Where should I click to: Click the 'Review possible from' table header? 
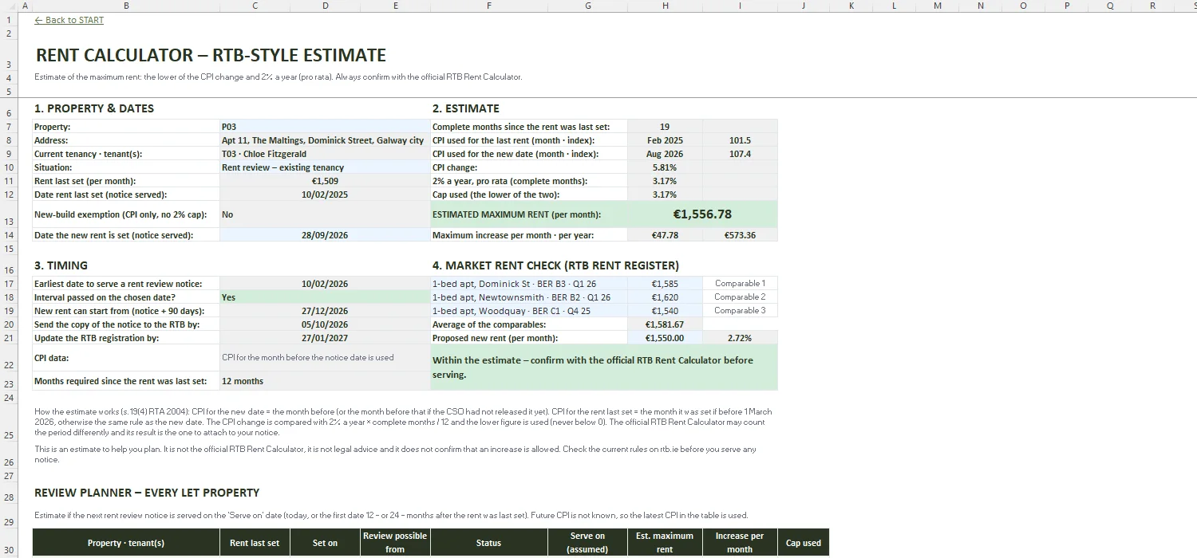pyautogui.click(x=395, y=543)
